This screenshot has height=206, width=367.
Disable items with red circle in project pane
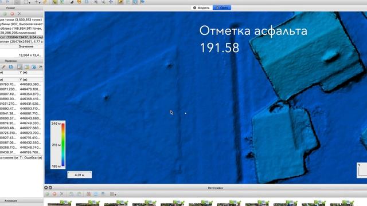coord(12,14)
